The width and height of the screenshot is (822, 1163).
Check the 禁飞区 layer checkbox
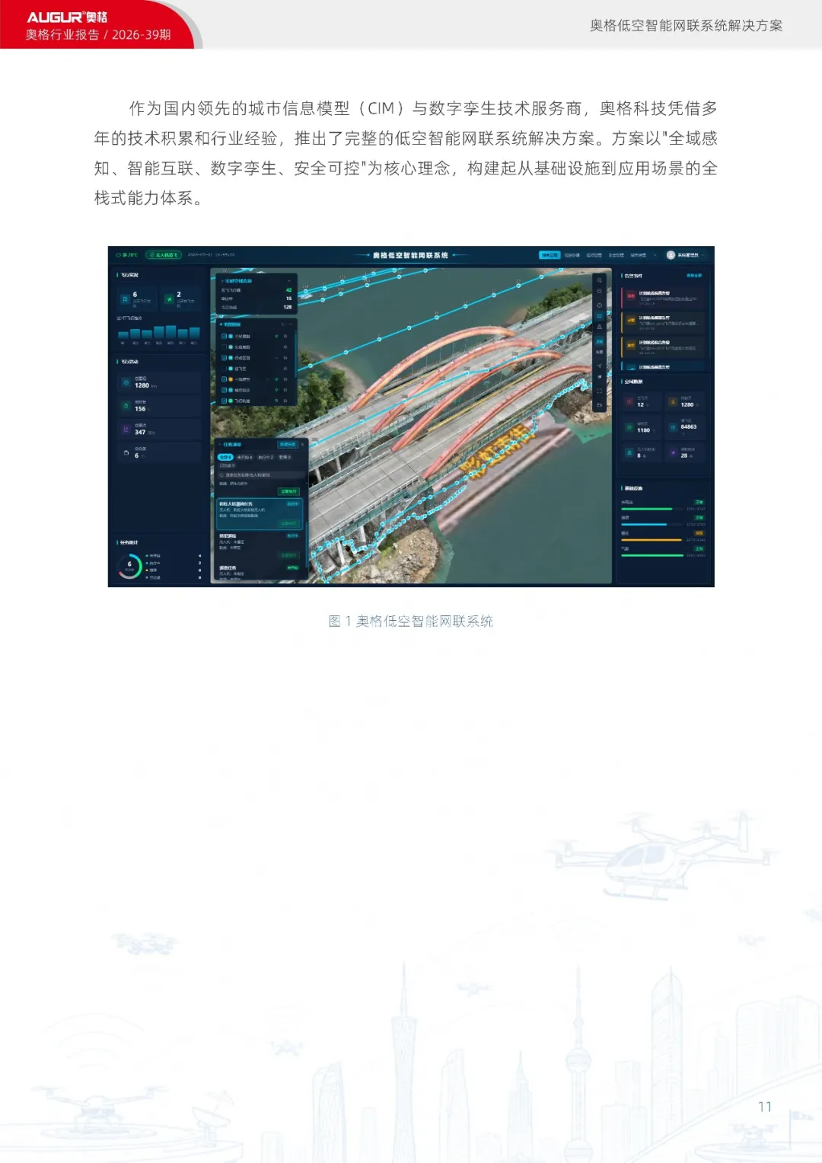click(x=224, y=369)
